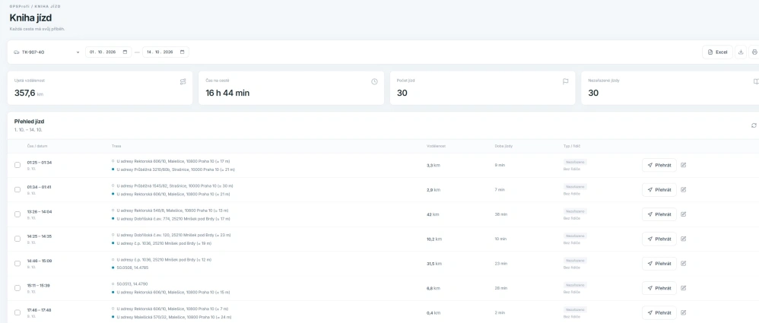This screenshot has height=323, width=759.
Task: Click the route icon on Ujetá vzdálenost card
Action: [183, 82]
